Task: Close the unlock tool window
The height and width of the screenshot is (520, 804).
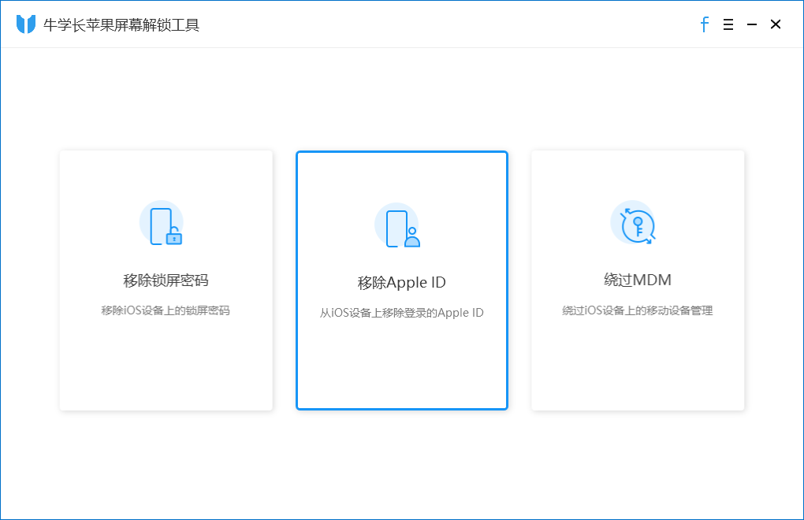Action: [x=776, y=24]
